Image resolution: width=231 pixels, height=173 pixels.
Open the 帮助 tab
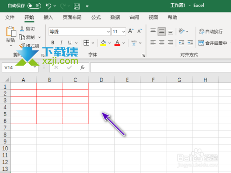(x=172, y=18)
